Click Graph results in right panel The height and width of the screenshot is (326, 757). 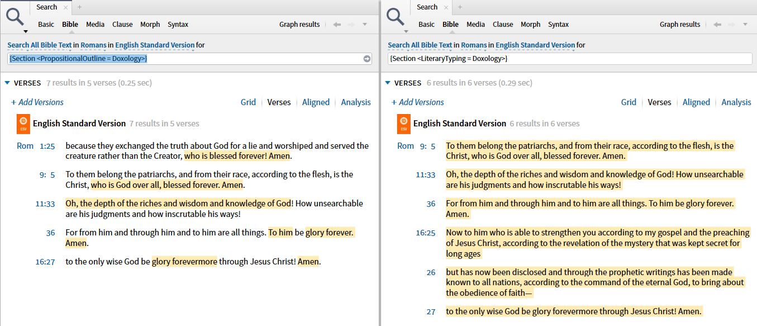tap(680, 25)
